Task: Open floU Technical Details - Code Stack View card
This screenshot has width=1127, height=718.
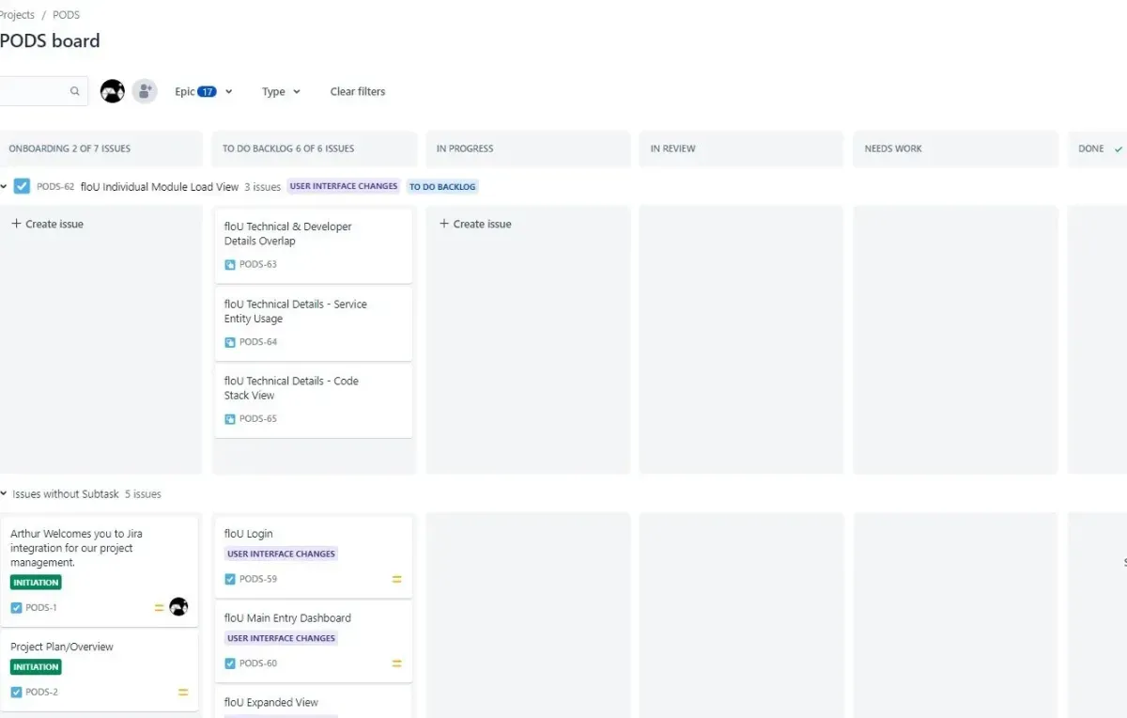Action: pyautogui.click(x=291, y=388)
